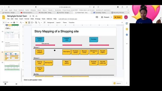Click the get add-ons plus icon in side panel
The image size is (162, 91).
click(x=127, y=44)
